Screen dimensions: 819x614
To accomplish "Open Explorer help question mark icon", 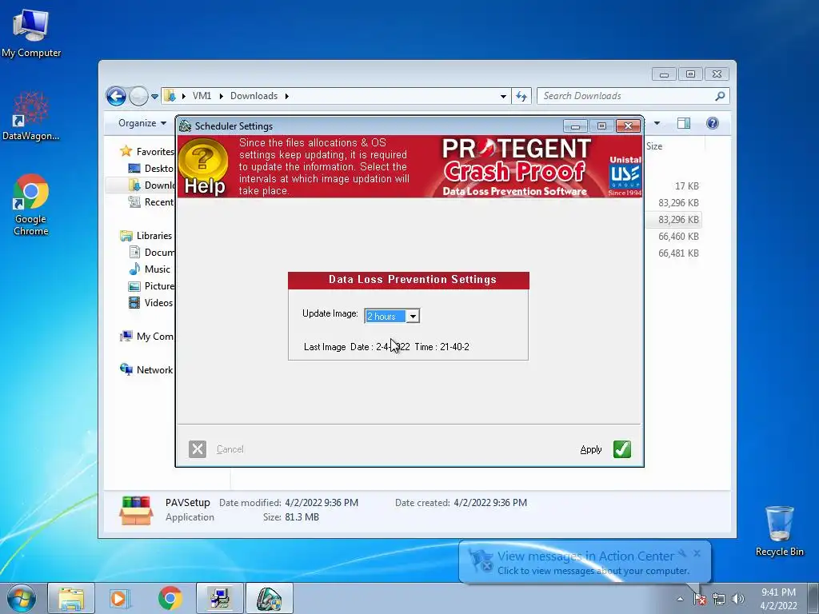I will 713,123.
